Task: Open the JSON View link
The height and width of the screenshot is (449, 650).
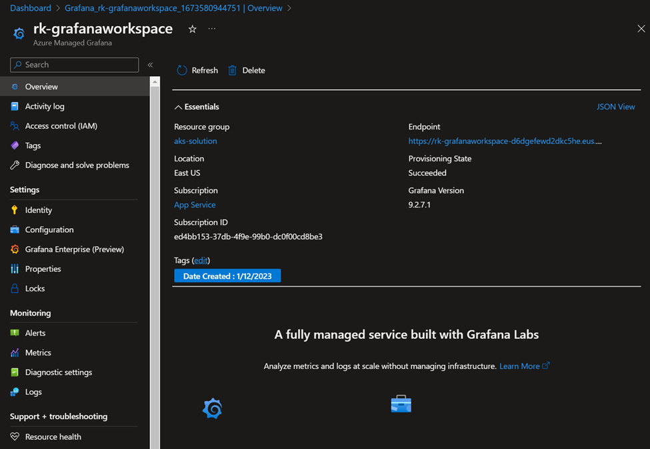Action: [x=615, y=107]
